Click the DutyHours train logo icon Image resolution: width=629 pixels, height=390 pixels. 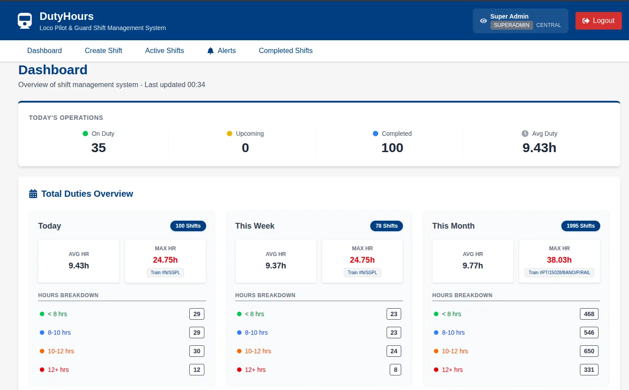tap(25, 21)
